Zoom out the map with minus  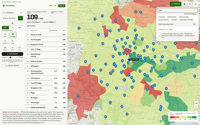pyautogui.click(x=196, y=107)
